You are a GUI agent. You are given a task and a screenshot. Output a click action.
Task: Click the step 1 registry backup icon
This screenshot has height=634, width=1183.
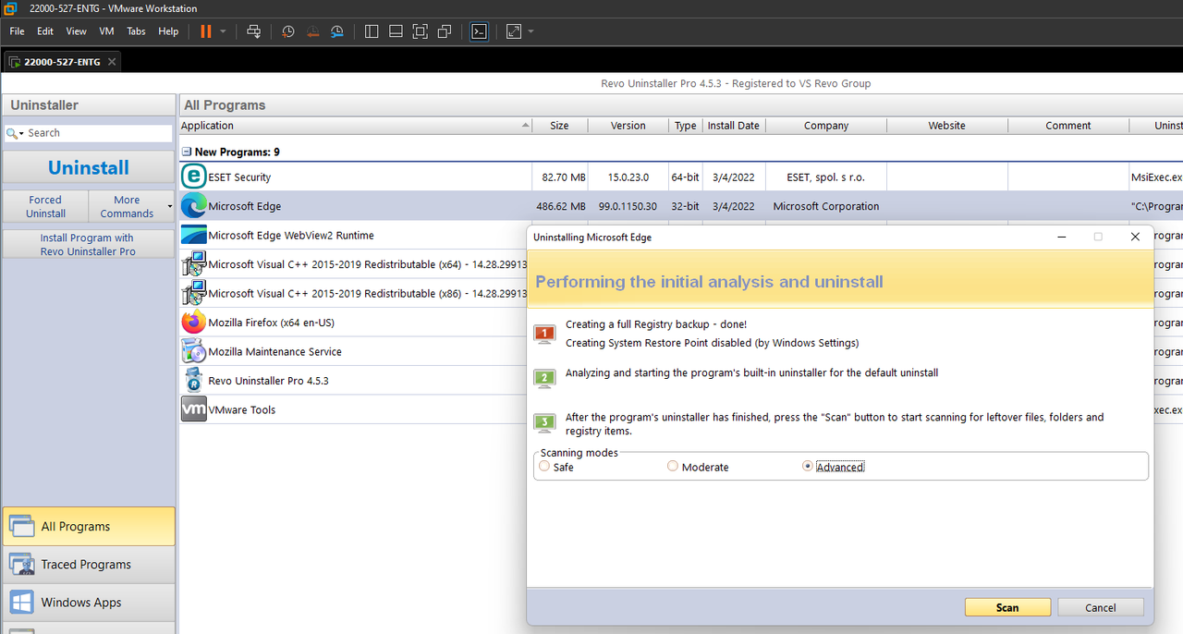click(x=545, y=334)
